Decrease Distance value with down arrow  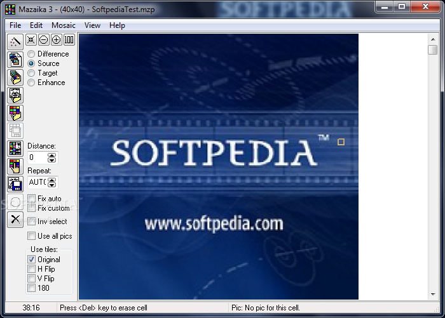point(51,160)
